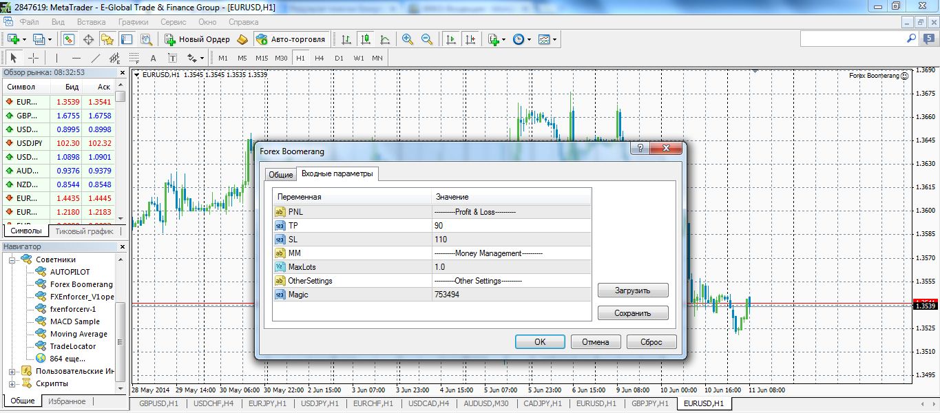Switch to M15 timeframe

click(x=262, y=58)
